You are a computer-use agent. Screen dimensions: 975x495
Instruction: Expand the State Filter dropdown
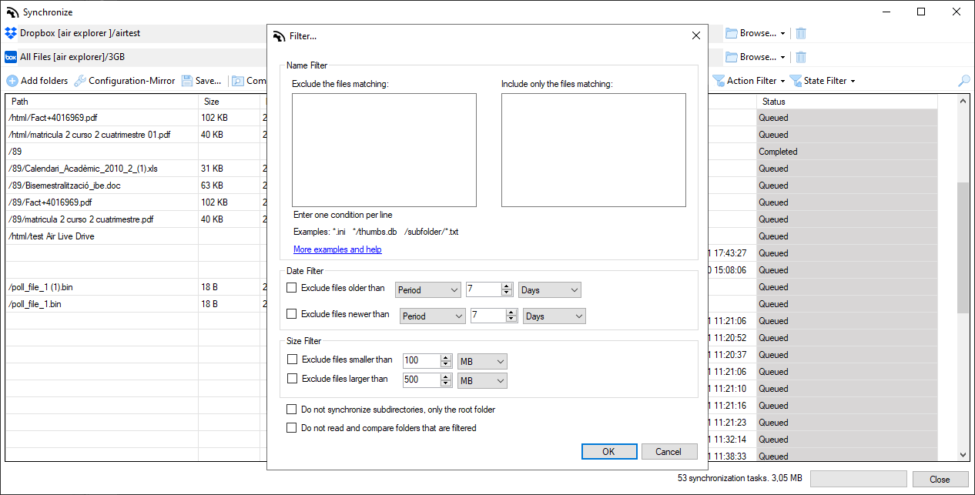tap(822, 80)
